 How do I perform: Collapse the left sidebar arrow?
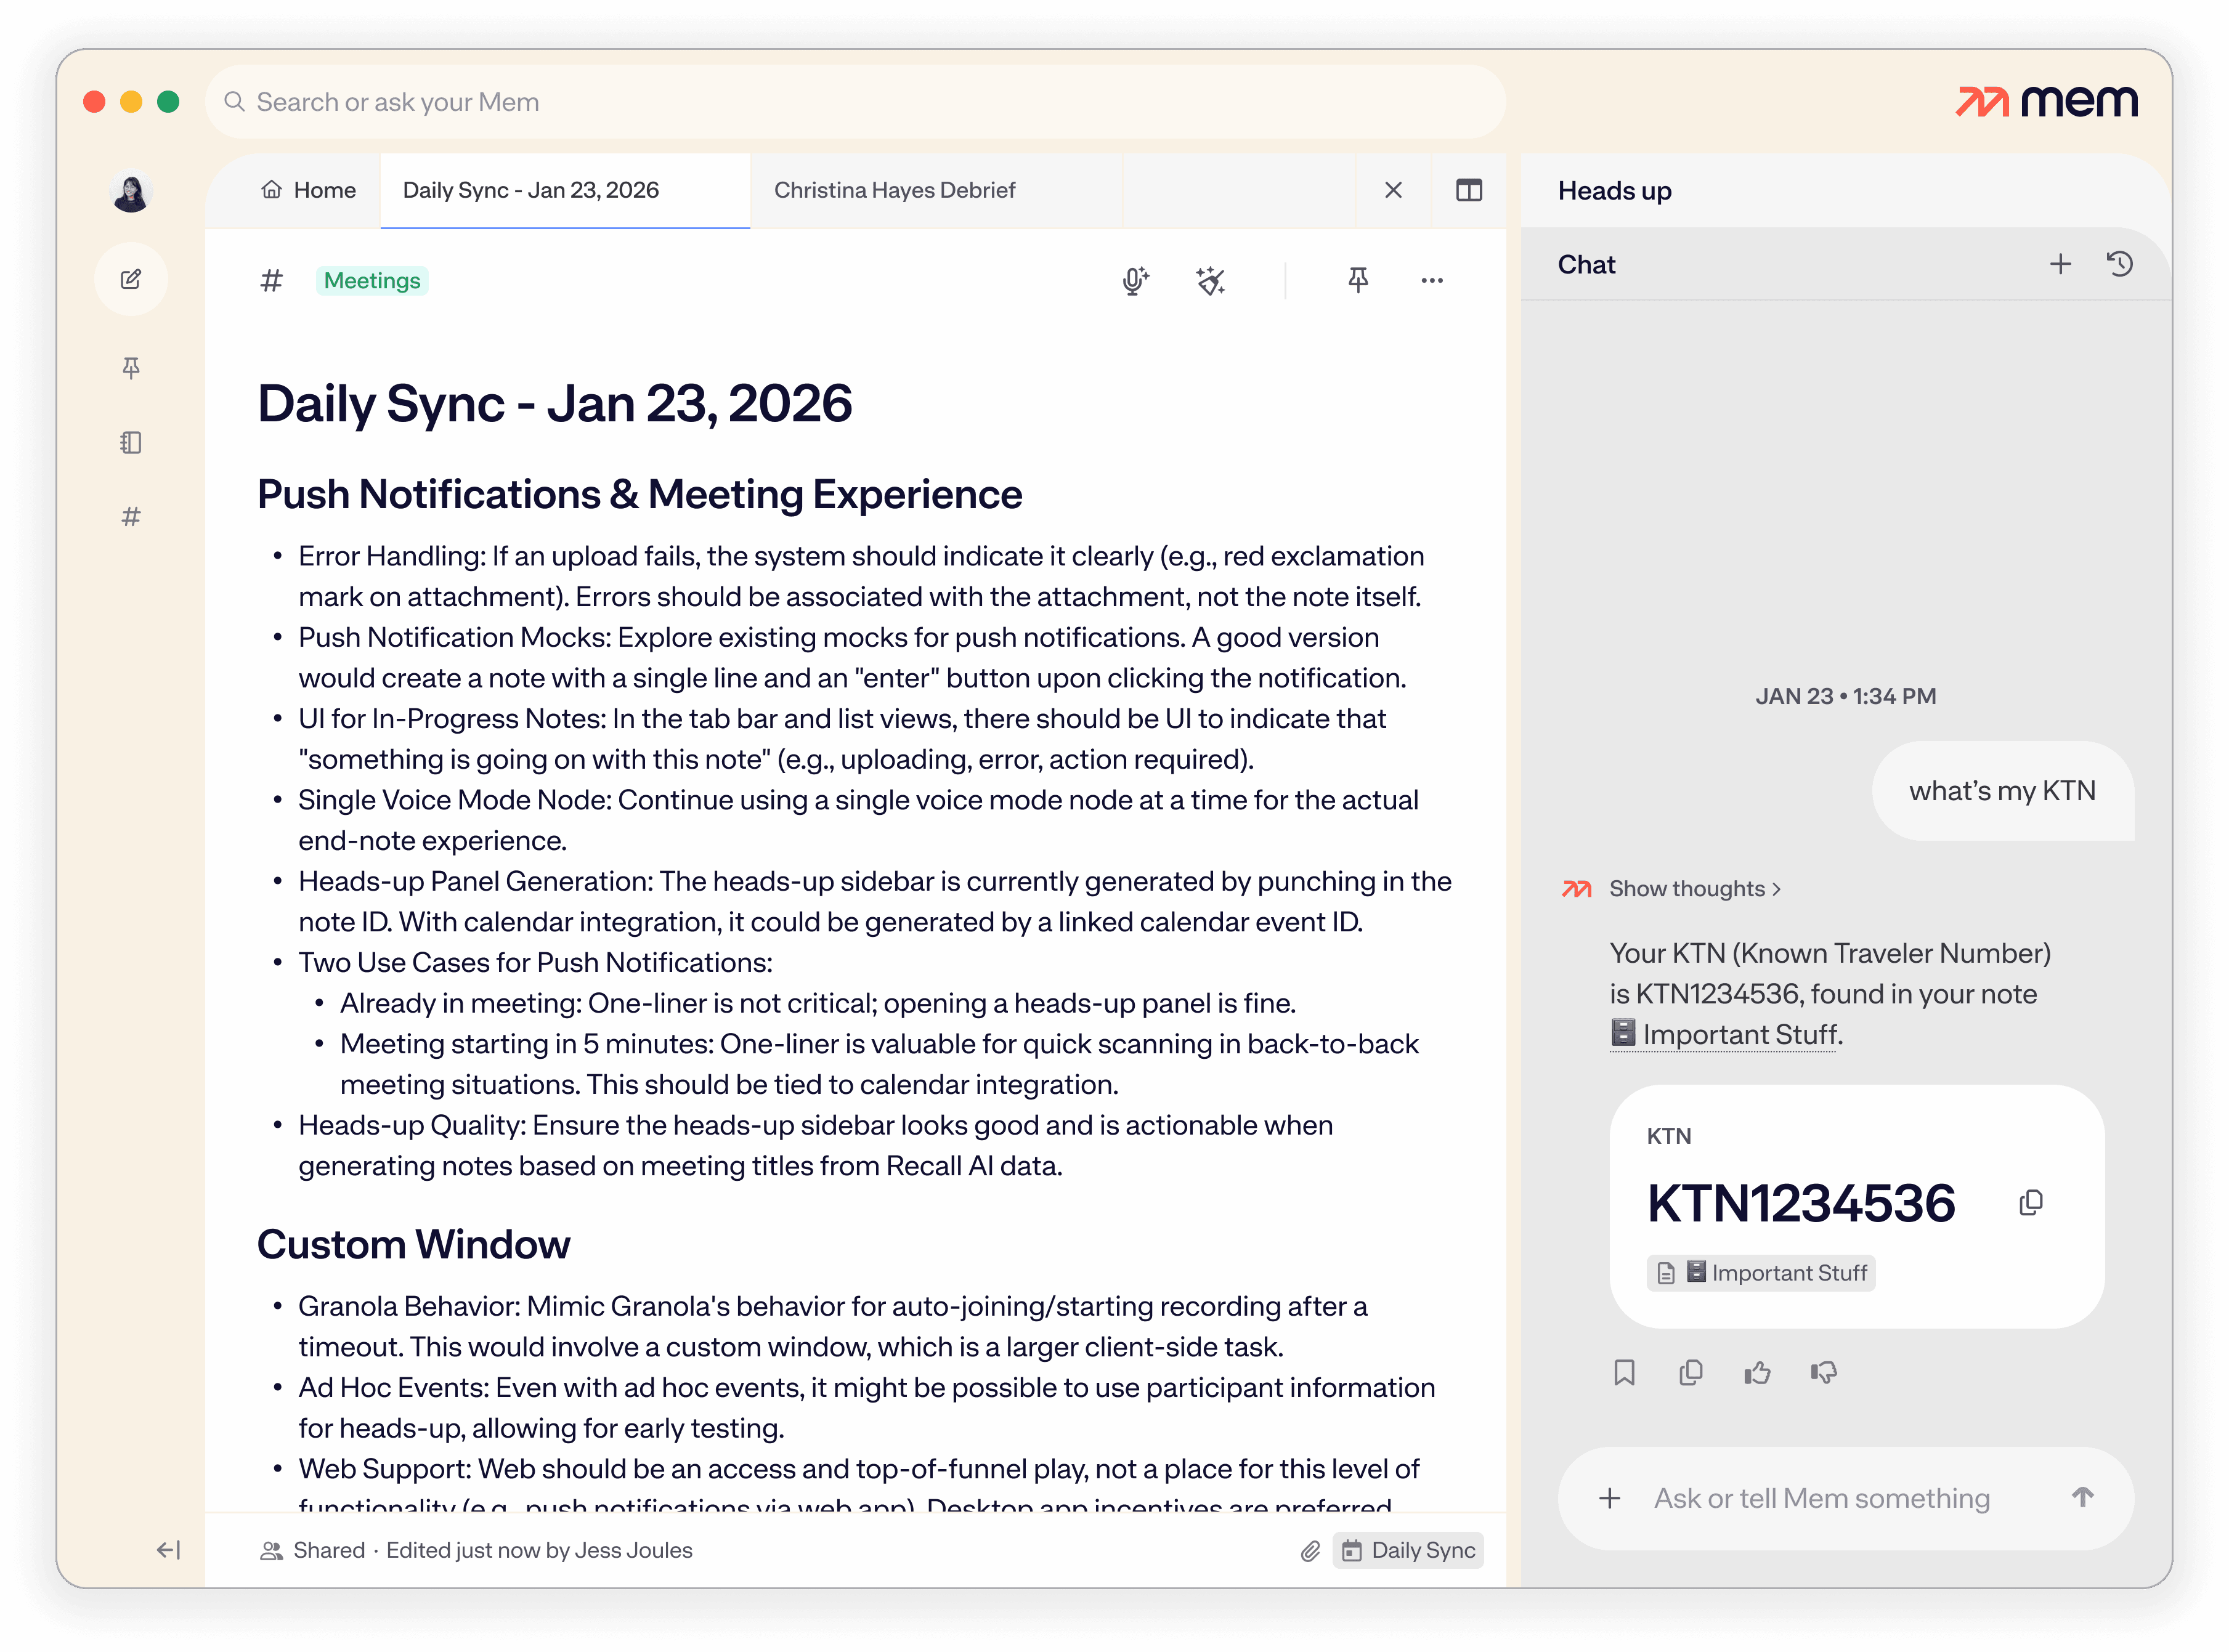tap(168, 1550)
